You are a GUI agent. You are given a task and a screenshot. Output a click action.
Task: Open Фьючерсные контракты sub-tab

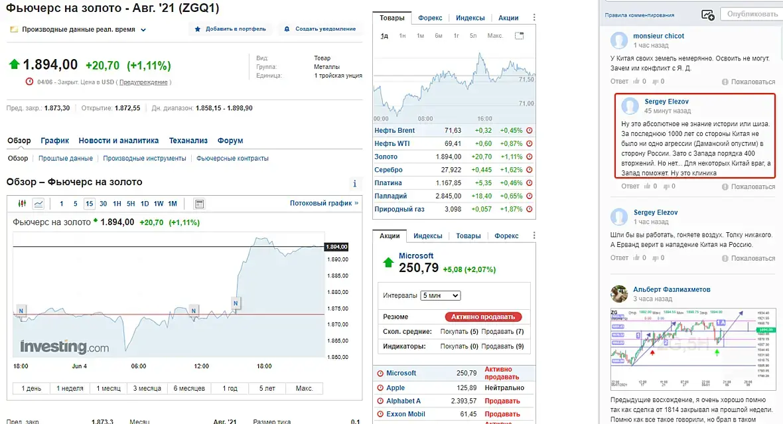click(x=232, y=159)
